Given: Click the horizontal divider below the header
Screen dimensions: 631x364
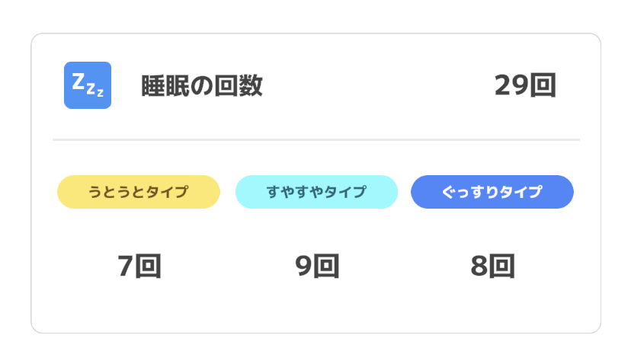Looking at the screenshot, I should (316, 140).
